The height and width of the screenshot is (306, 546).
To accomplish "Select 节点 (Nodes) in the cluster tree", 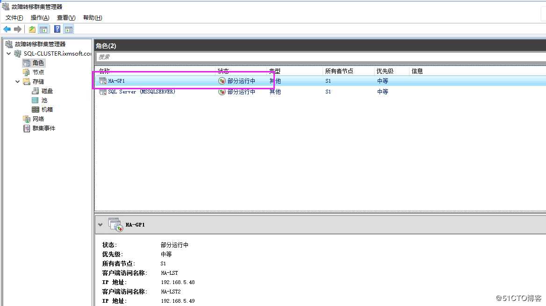I will pyautogui.click(x=38, y=72).
